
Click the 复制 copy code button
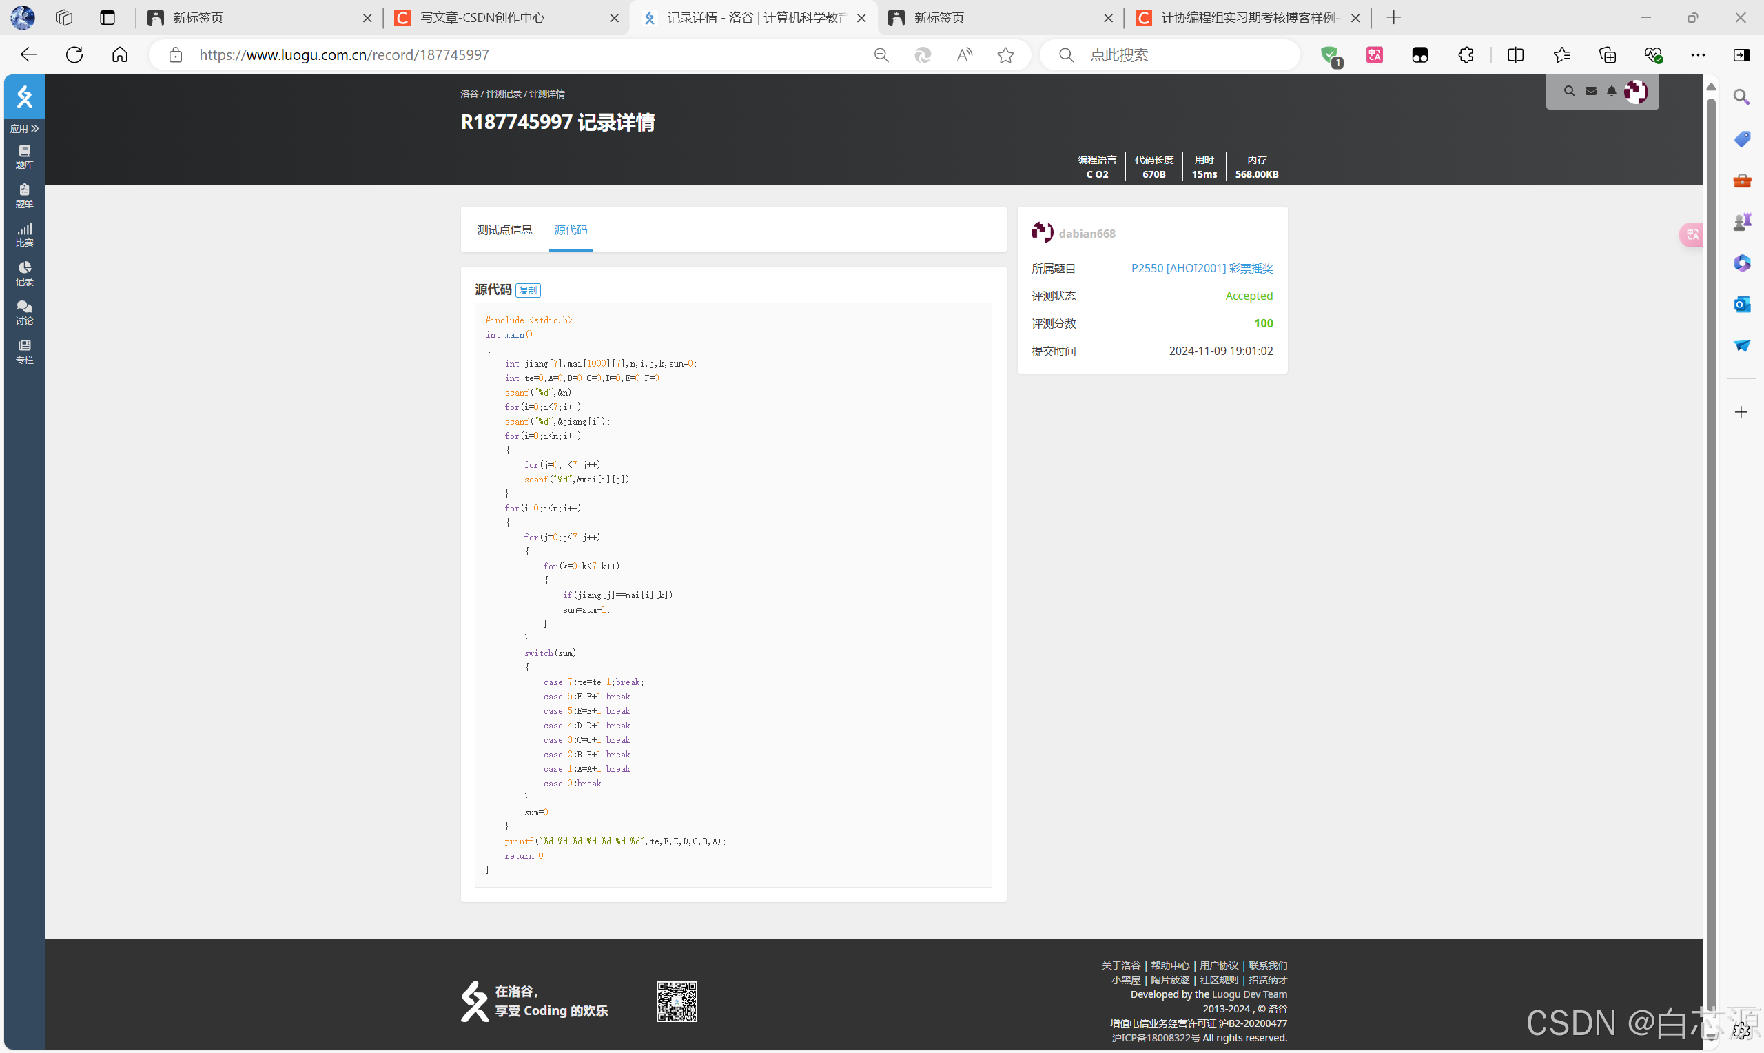tap(528, 290)
